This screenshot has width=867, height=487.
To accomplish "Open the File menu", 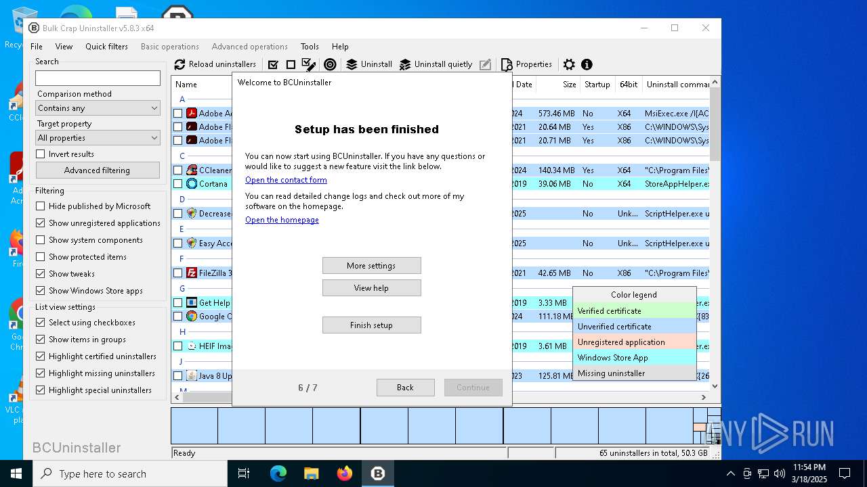I will coord(37,47).
